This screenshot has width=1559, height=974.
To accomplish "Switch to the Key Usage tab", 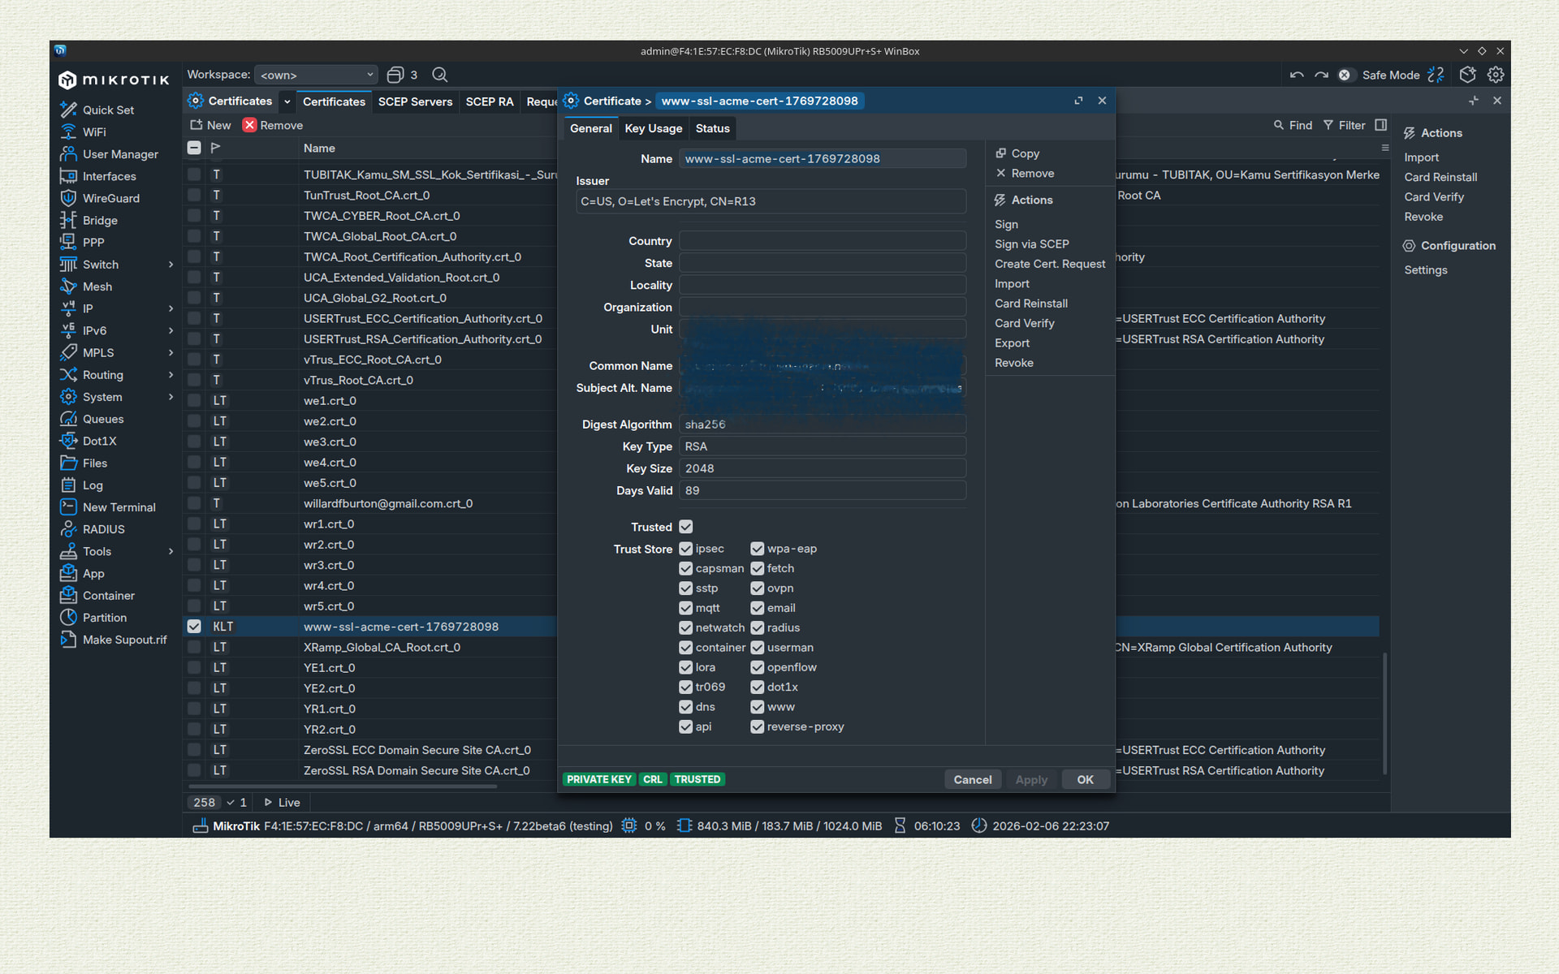I will pyautogui.click(x=653, y=128).
